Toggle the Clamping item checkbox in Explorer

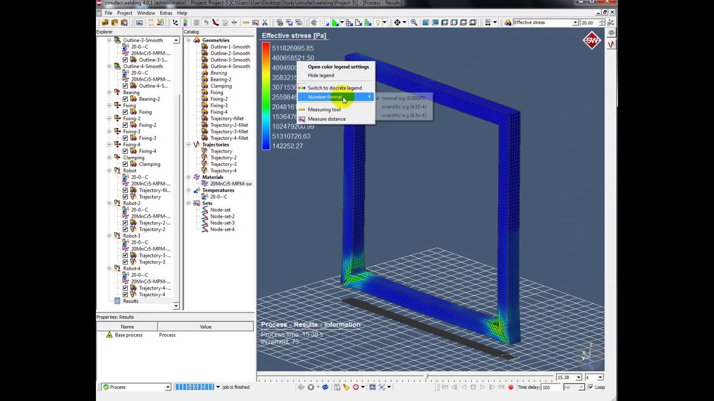click(x=126, y=164)
